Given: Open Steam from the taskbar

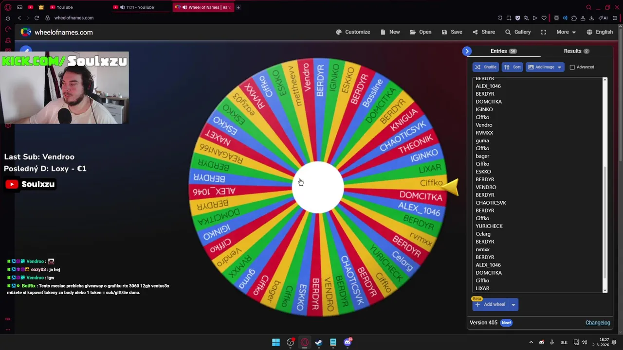Looking at the screenshot, I should (x=319, y=342).
